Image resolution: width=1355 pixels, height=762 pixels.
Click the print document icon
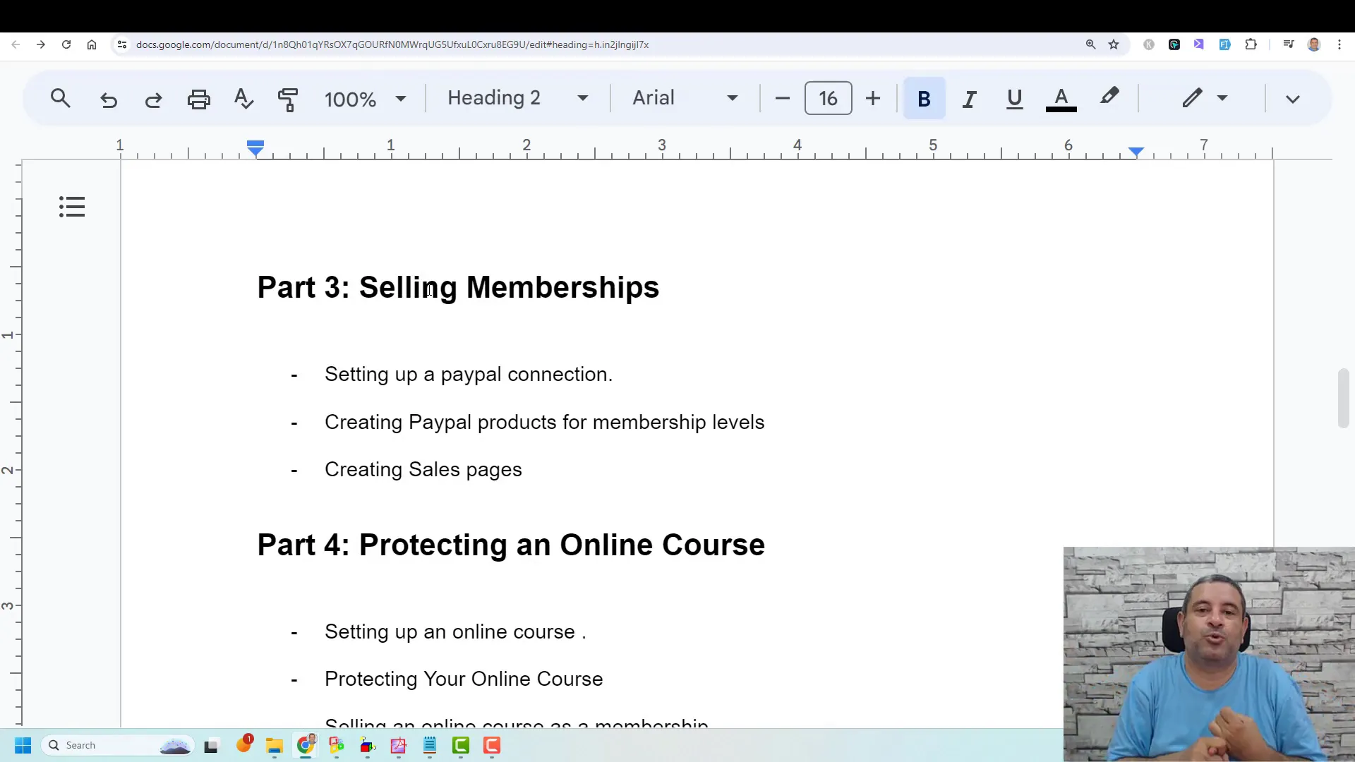199,99
